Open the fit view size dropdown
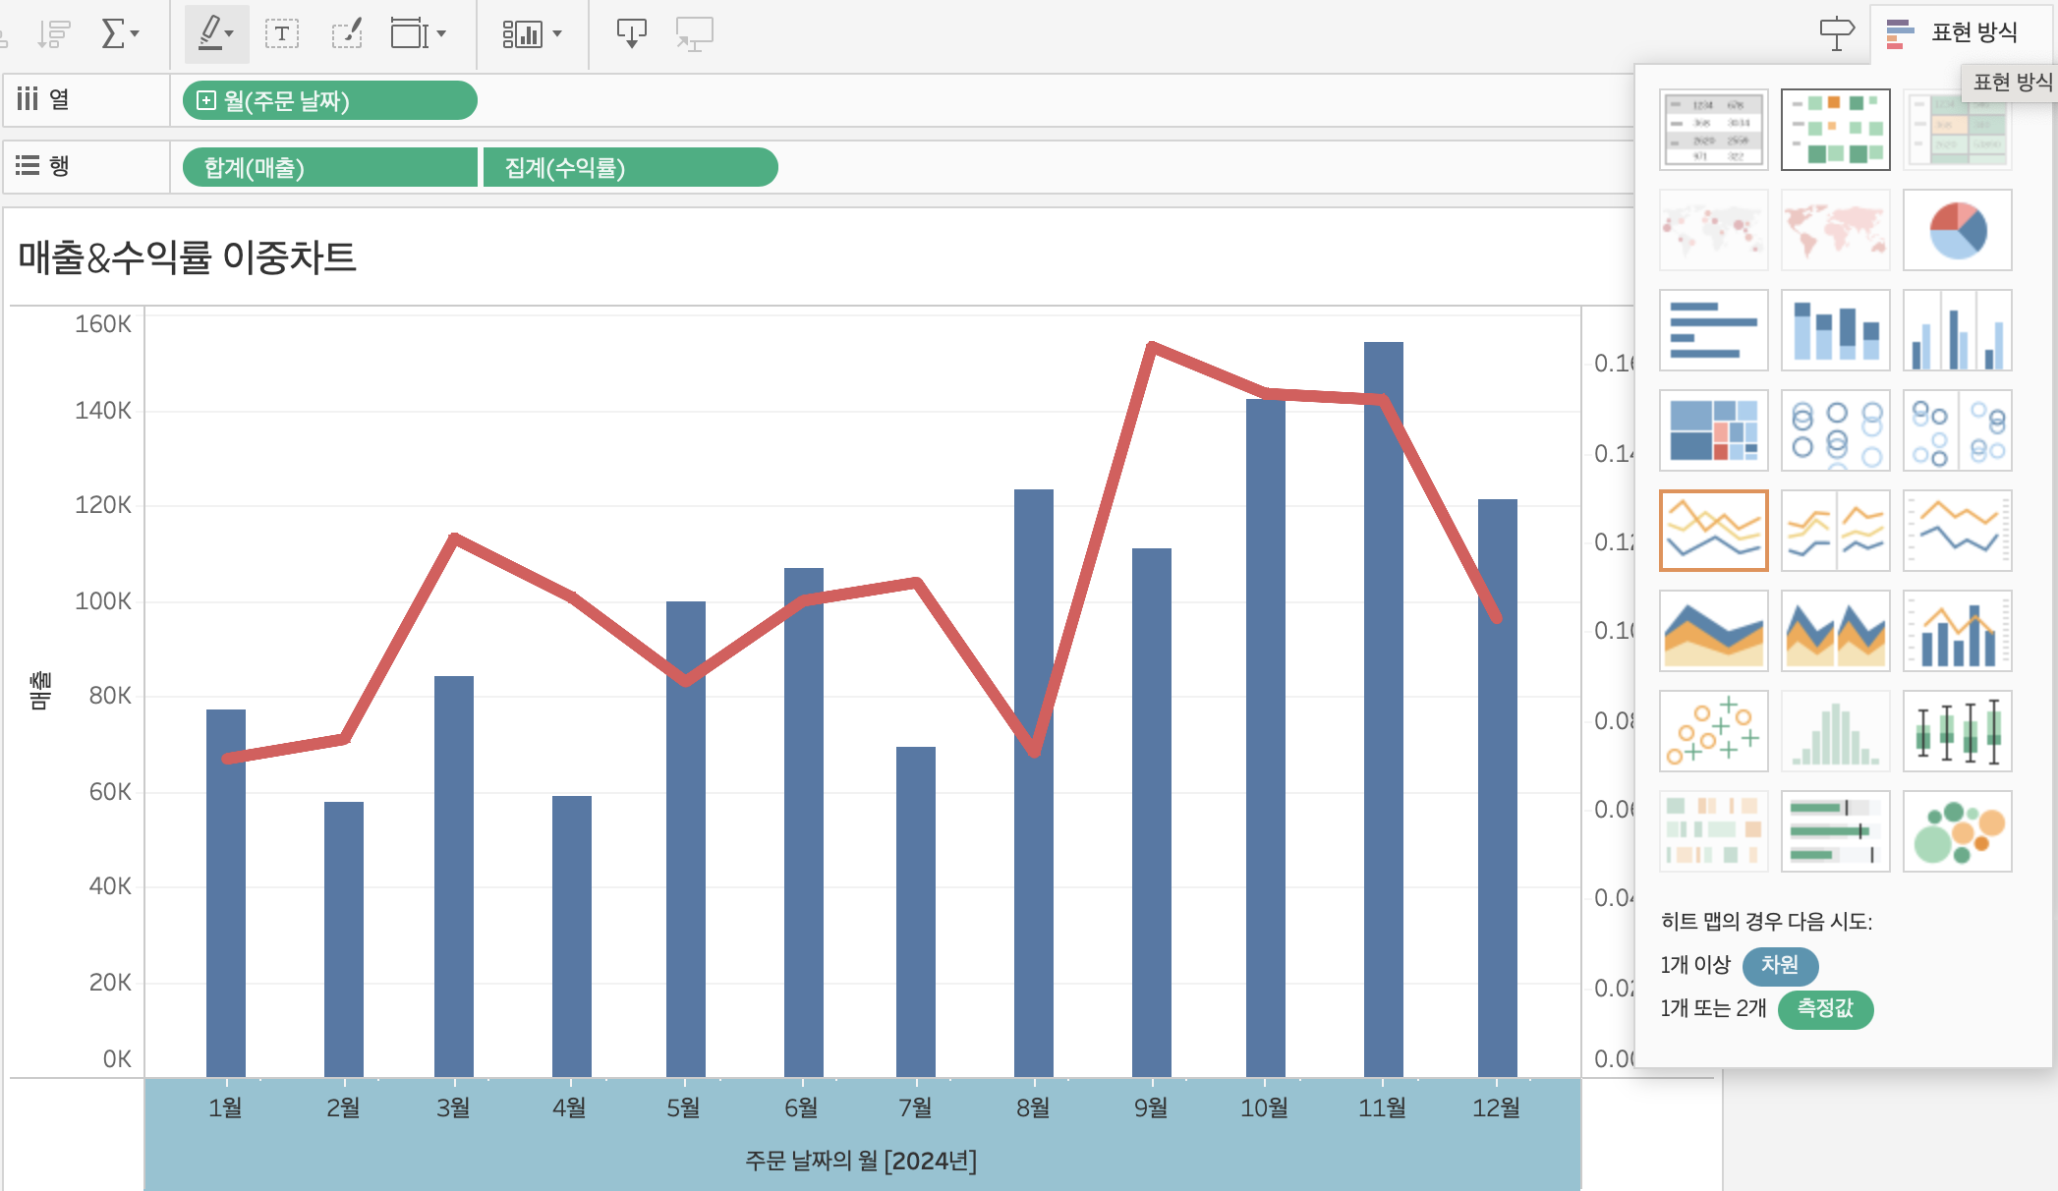 [x=419, y=34]
